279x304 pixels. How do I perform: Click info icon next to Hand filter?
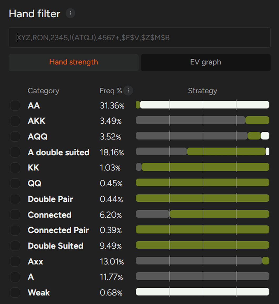click(x=70, y=13)
